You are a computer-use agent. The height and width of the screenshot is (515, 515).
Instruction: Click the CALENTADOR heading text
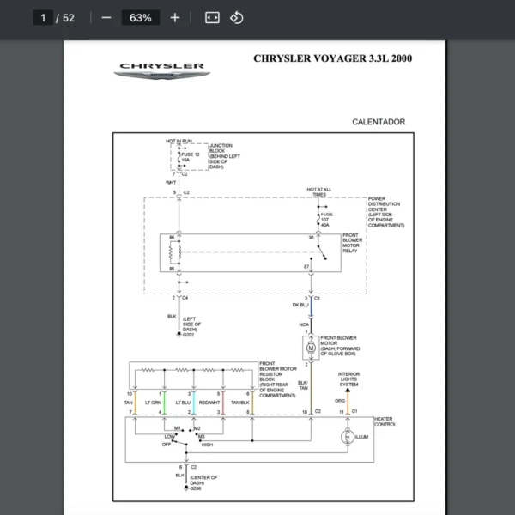(x=378, y=123)
